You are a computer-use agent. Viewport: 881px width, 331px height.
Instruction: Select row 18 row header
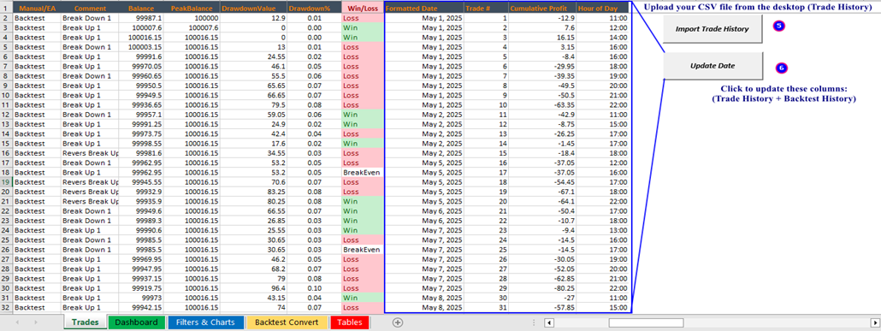(6, 173)
